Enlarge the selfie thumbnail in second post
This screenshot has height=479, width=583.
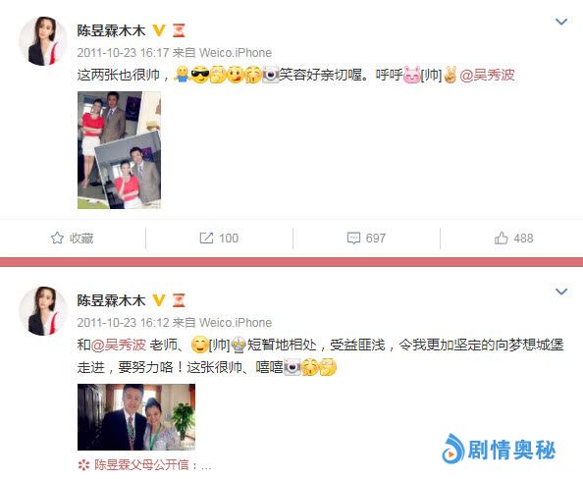[136, 417]
